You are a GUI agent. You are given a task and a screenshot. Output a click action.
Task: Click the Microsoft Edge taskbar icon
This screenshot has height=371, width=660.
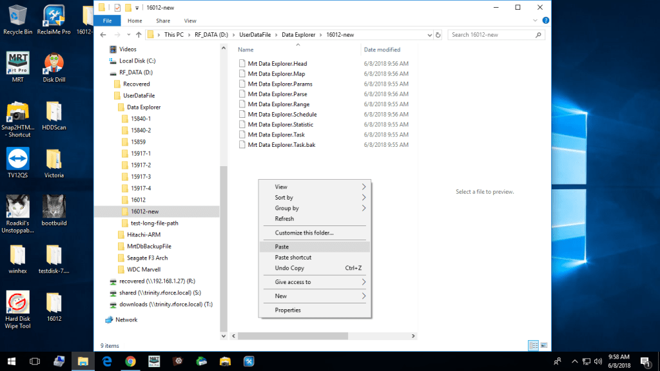[x=106, y=361]
